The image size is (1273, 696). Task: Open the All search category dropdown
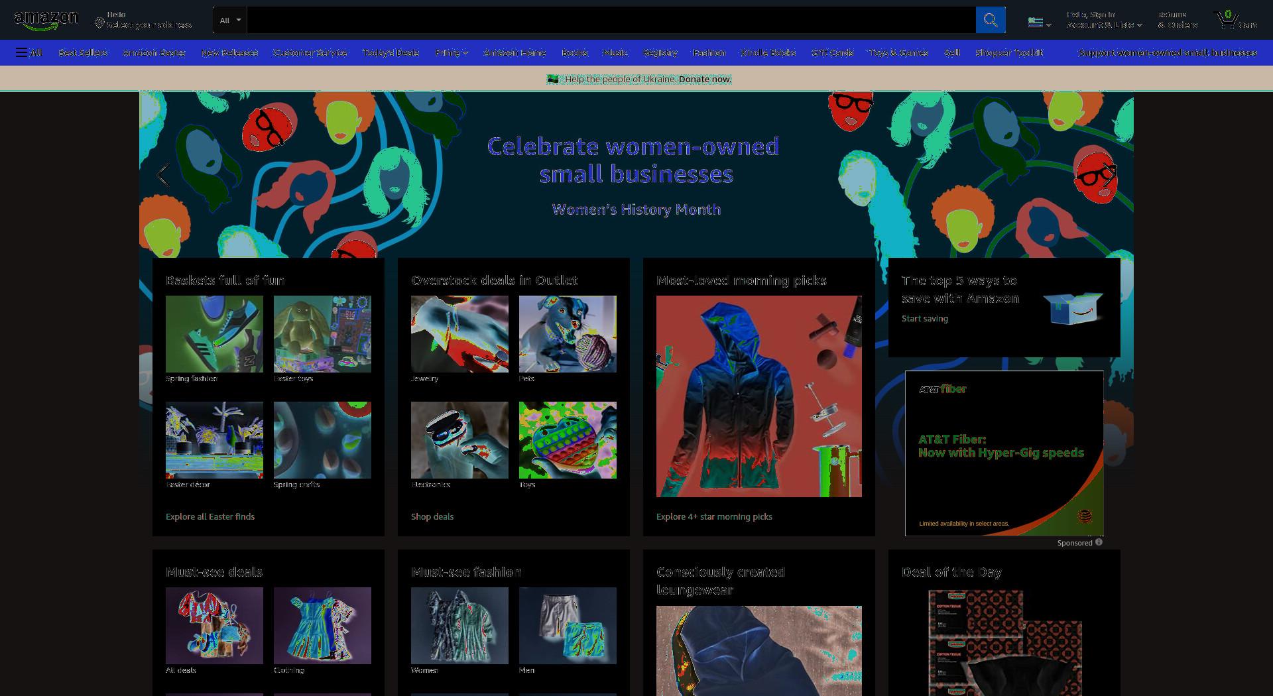coord(230,20)
